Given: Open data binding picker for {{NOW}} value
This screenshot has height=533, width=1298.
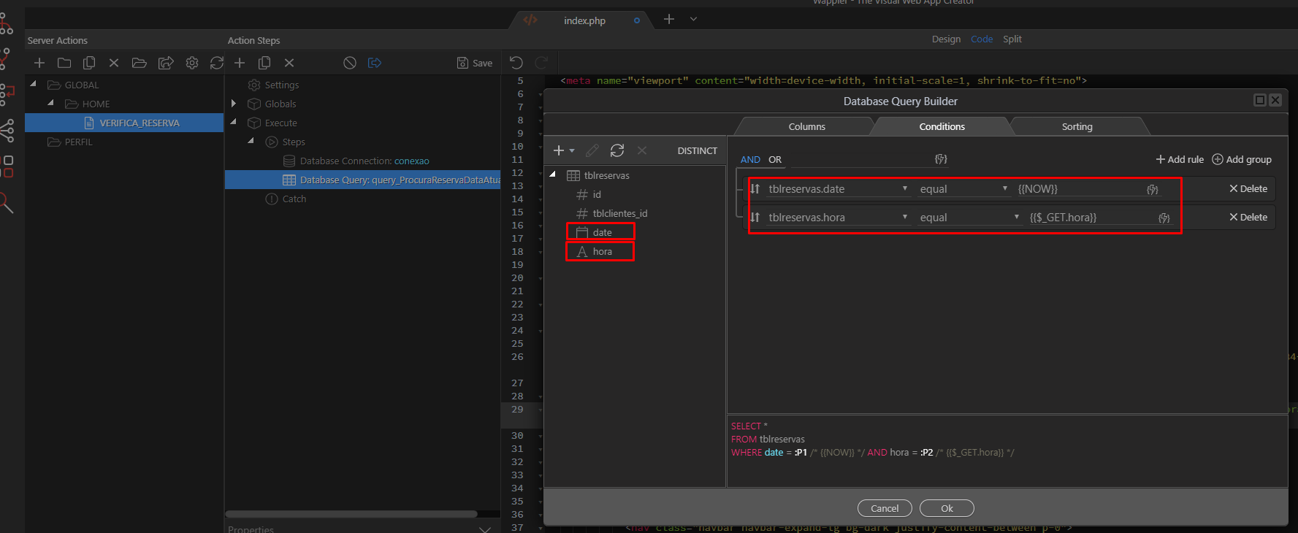Looking at the screenshot, I should tap(1152, 189).
